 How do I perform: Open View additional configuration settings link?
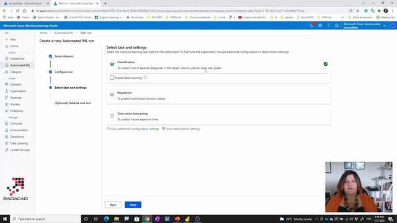click(x=133, y=129)
